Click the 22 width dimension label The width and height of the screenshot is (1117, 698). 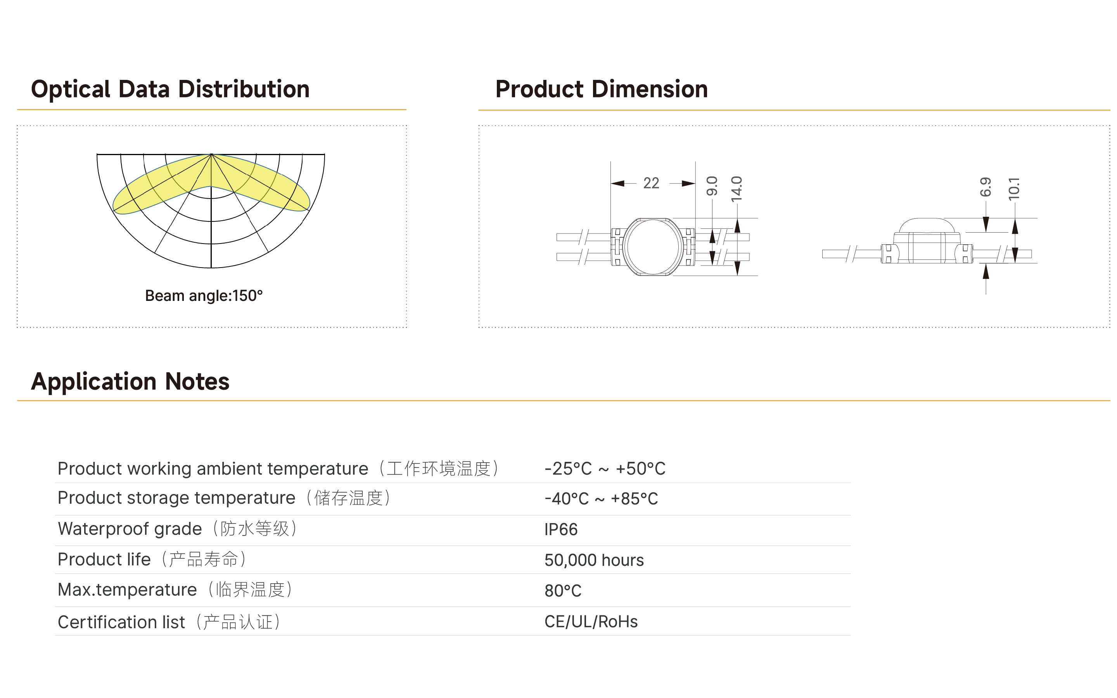(x=651, y=183)
